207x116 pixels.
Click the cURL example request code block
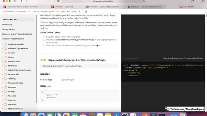(x=163, y=72)
